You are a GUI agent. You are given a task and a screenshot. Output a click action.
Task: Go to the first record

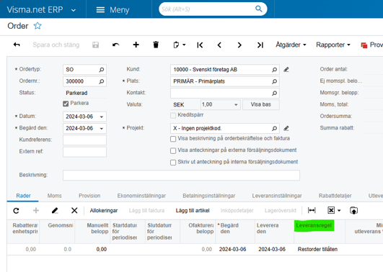point(200,45)
